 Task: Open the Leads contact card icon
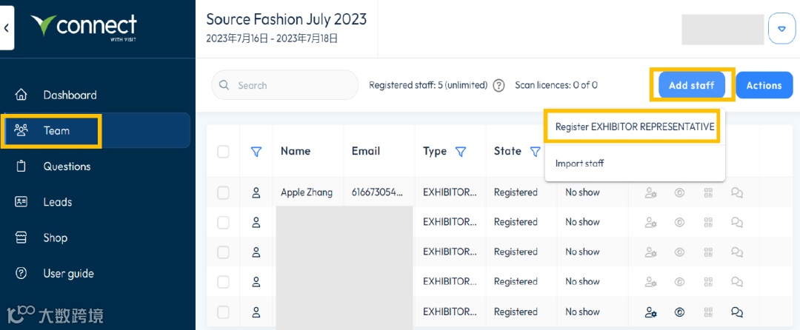point(21,202)
